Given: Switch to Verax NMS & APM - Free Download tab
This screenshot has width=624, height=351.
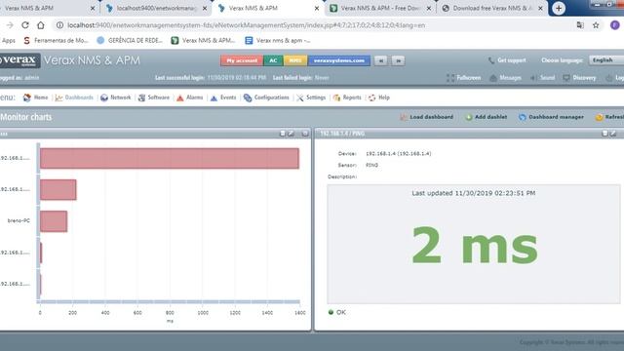Looking at the screenshot, I should (x=380, y=8).
